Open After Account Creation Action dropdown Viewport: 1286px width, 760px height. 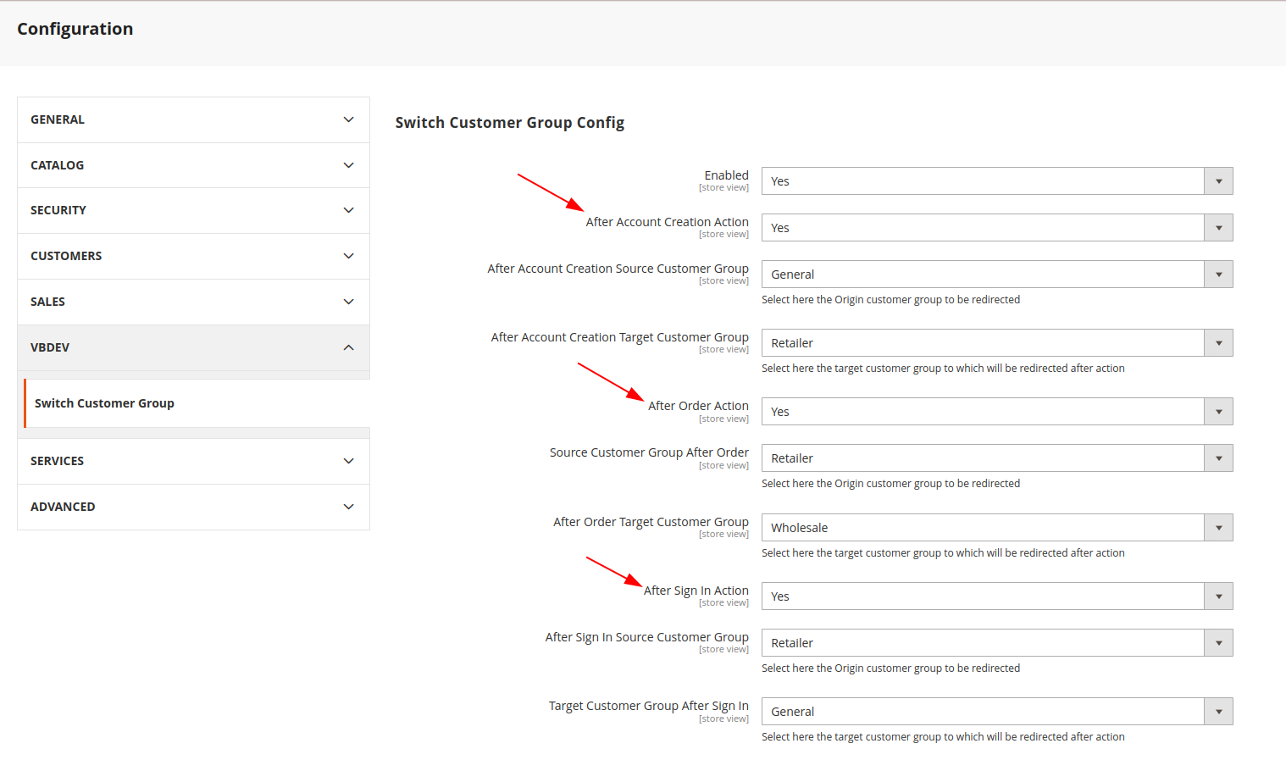pos(996,228)
